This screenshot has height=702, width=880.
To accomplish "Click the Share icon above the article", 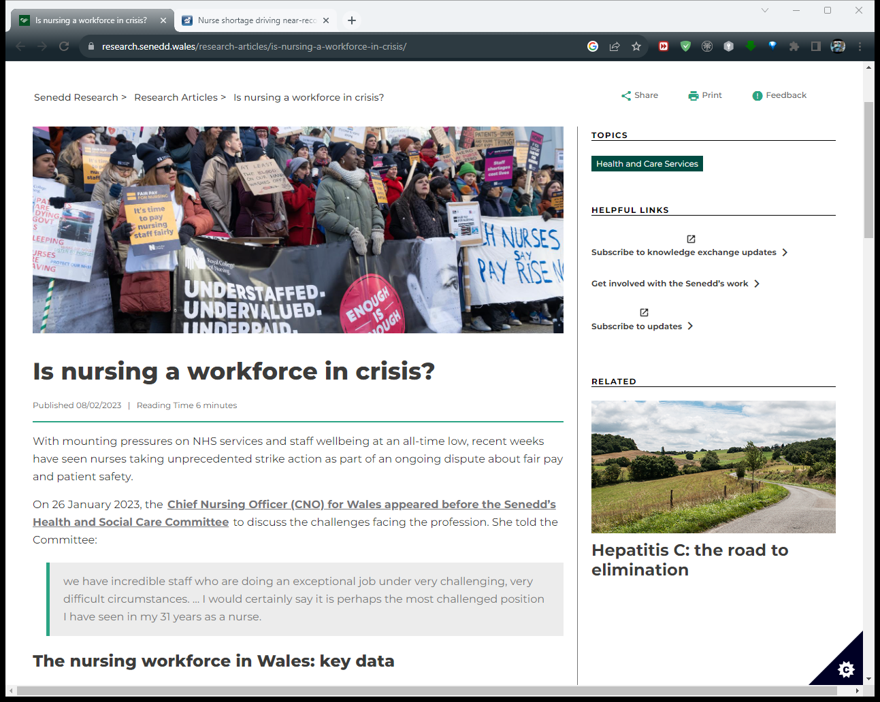I will click(626, 96).
